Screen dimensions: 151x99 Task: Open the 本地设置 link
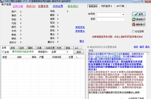[x=58, y=6]
